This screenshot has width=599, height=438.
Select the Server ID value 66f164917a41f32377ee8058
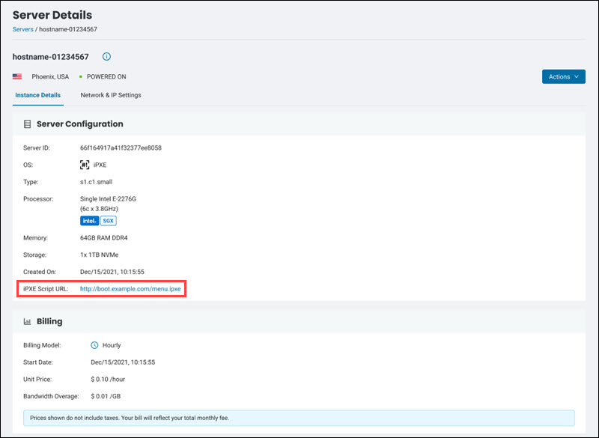pos(121,147)
